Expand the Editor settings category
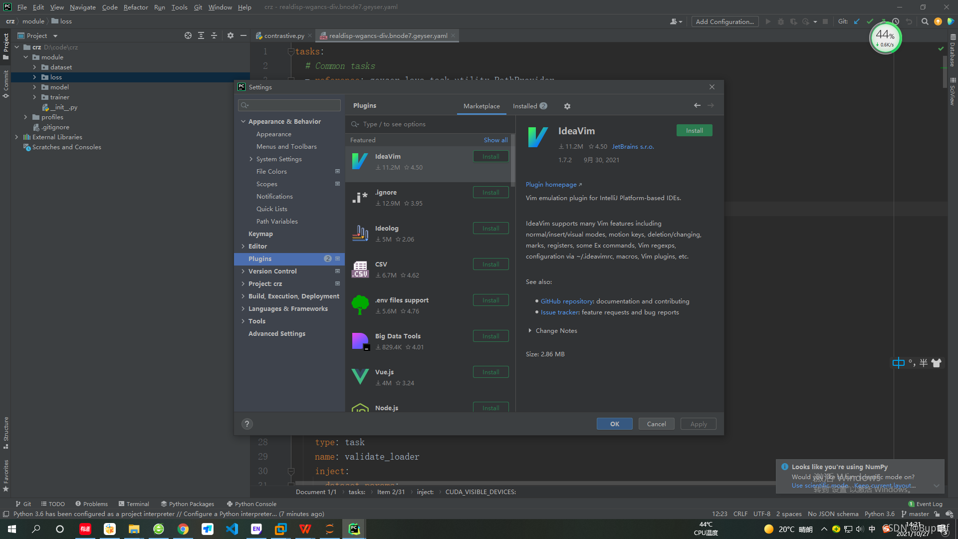Screen dimensions: 958x539 click(x=243, y=246)
